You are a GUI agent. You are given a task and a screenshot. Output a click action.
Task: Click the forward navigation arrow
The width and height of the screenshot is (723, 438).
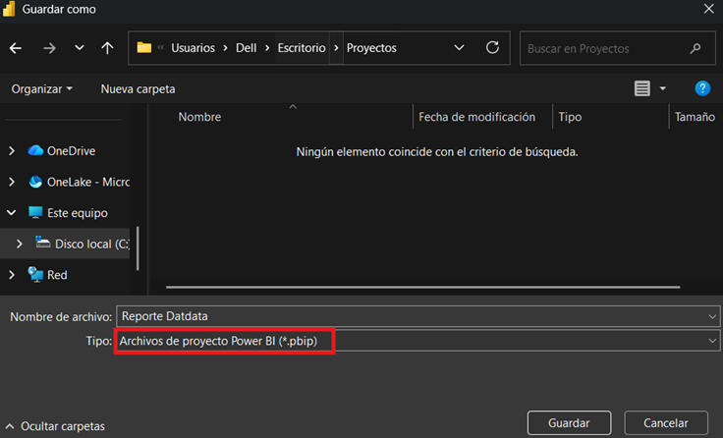(50, 48)
